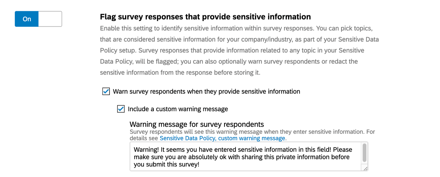
Task: Click the textarea scrollbar thumb
Action: pos(364,152)
